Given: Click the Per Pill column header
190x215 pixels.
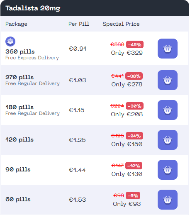Looking at the screenshot, I should point(79,24).
